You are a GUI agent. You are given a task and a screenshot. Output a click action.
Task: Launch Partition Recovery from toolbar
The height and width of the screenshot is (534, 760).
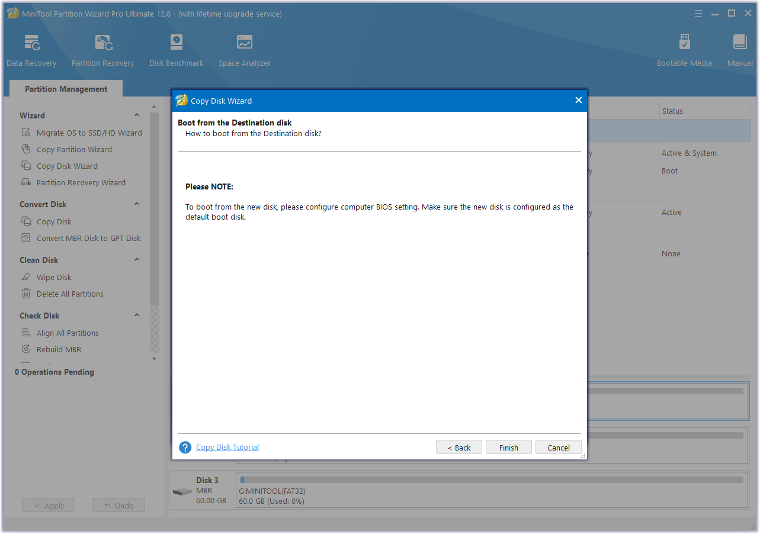coord(102,50)
